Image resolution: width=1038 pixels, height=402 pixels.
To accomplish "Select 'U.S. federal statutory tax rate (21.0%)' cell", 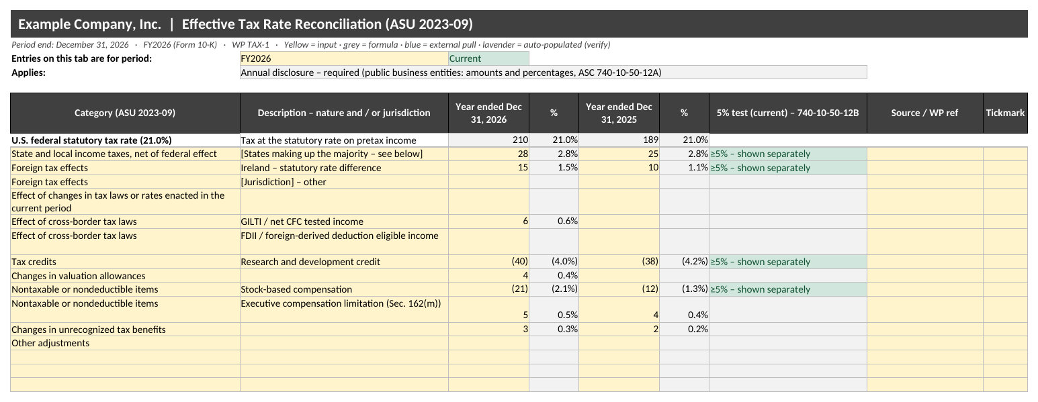I will coord(125,140).
